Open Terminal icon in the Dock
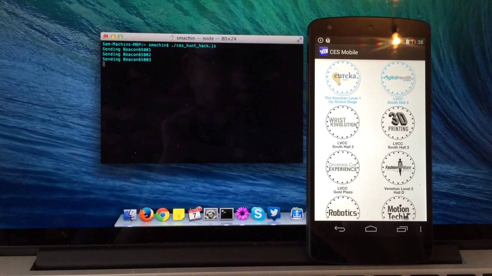Viewport: 492px width, 276px height. point(226,214)
